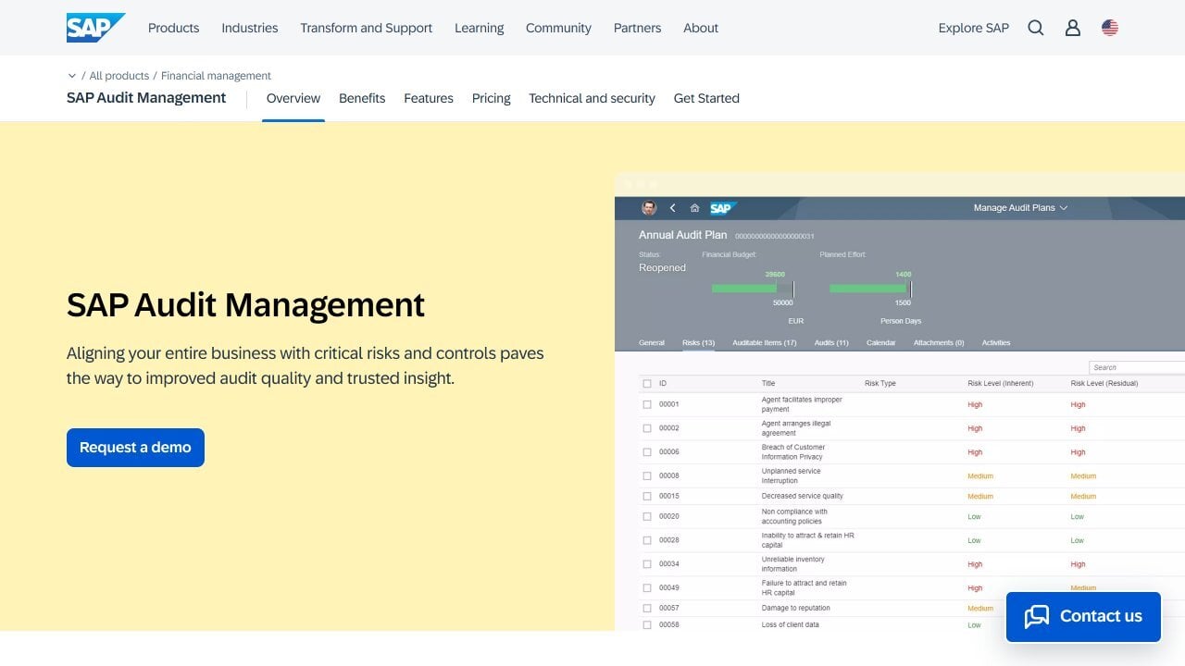Open the Manage Audit Plans dropdown
Screen dimensions: 1185x666
1019,207
